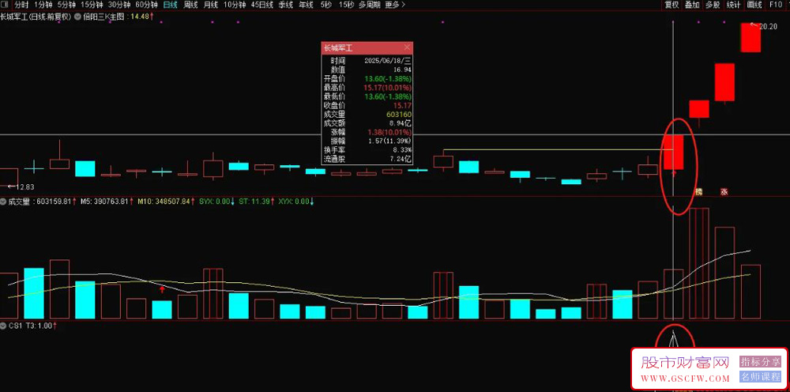Click the topmost red candle near 20.20

pyautogui.click(x=750, y=37)
